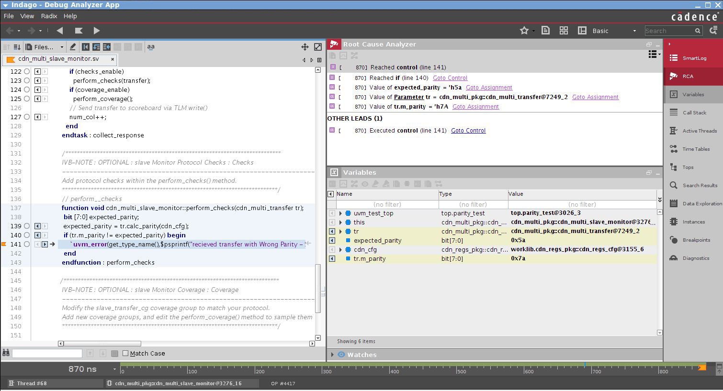Click the maximize editor arrow icon

[318, 47]
